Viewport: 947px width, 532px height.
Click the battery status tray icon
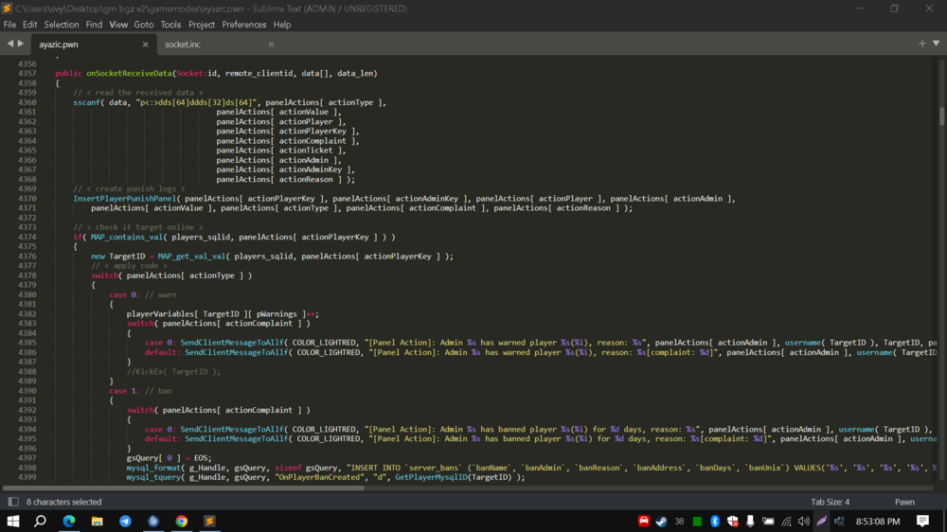(768, 522)
